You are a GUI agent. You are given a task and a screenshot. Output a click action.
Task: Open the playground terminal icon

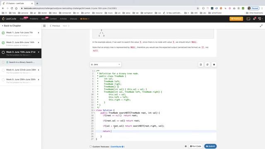tap(248, 19)
